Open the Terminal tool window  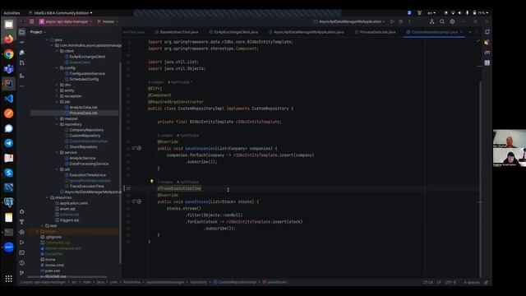coord(22,252)
